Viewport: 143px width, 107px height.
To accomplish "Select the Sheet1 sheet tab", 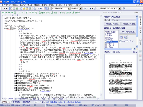I will point(10,99).
